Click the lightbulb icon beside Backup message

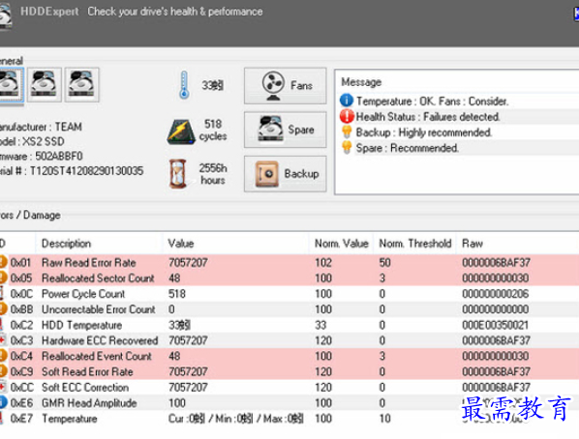[x=347, y=132]
